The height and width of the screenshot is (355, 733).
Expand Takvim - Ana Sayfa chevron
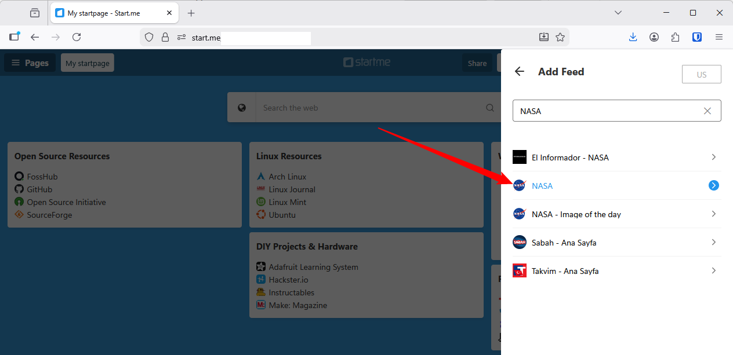click(713, 270)
